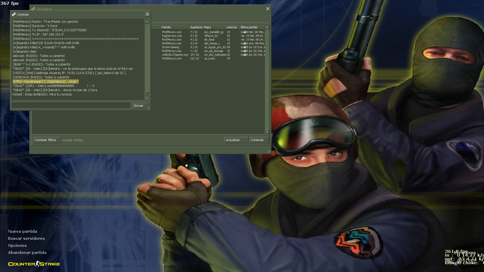The height and width of the screenshot is (272, 484).
Task: Click Conectar to join selected server
Action: coord(259,140)
